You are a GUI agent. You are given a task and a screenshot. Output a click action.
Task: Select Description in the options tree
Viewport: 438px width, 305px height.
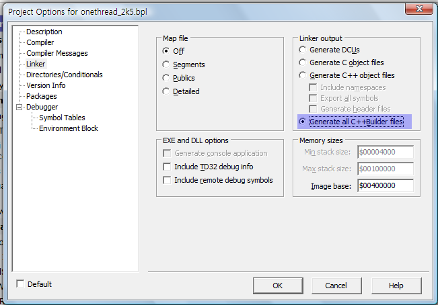pos(44,32)
